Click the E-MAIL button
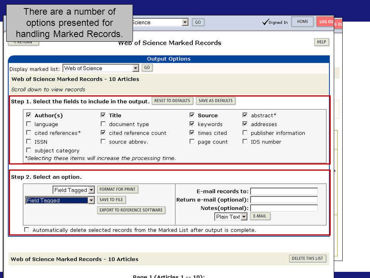 (260, 216)
